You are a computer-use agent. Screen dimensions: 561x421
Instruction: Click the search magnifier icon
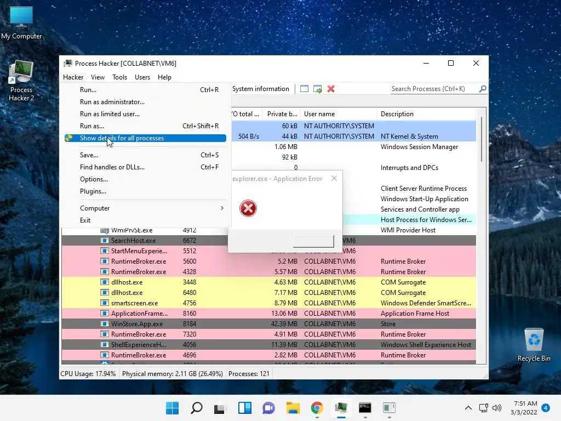[483, 89]
